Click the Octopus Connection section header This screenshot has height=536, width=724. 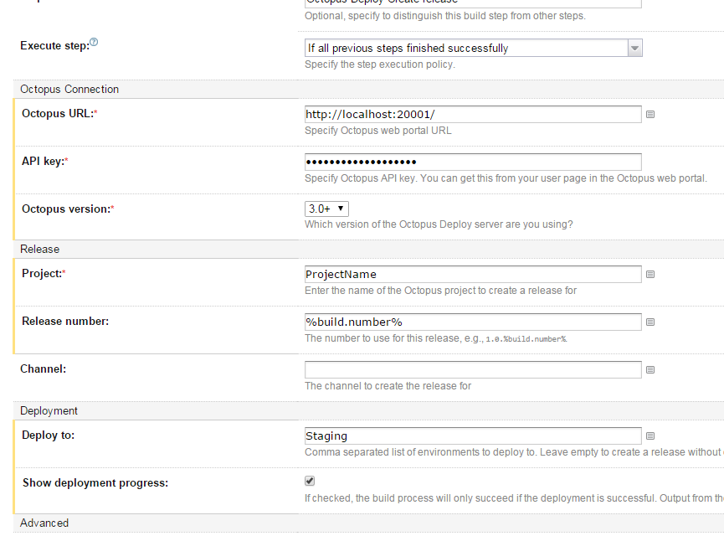(x=69, y=89)
